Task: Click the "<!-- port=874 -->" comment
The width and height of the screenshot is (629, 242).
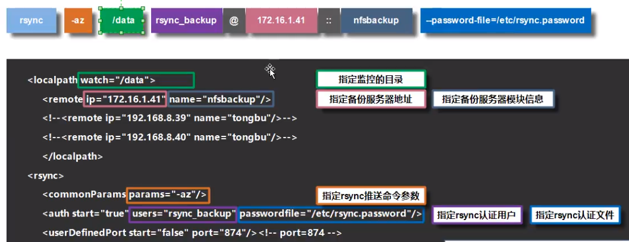Action: [301, 233]
